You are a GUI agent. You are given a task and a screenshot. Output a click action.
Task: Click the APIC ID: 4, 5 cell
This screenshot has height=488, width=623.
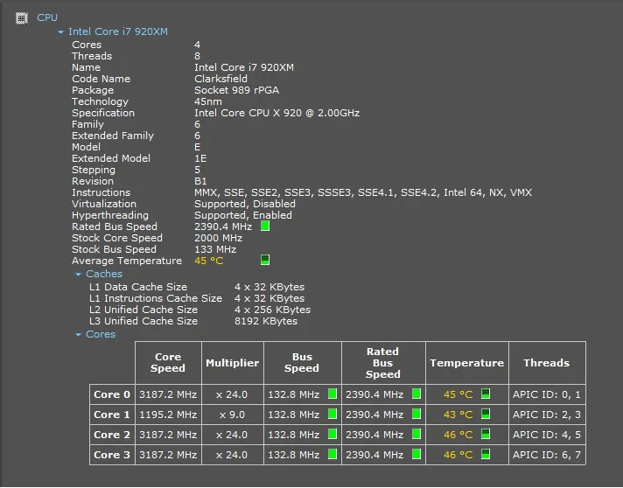[547, 435]
